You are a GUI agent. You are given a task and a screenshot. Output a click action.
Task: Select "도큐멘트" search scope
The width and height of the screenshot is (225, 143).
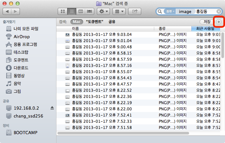point(95,22)
